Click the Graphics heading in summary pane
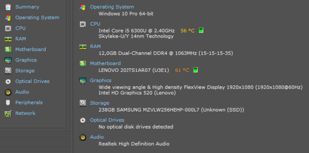Image resolution: width=309 pixels, height=153 pixels. pyautogui.click(x=101, y=80)
